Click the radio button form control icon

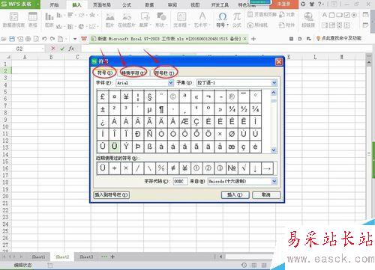(x=354, y=15)
